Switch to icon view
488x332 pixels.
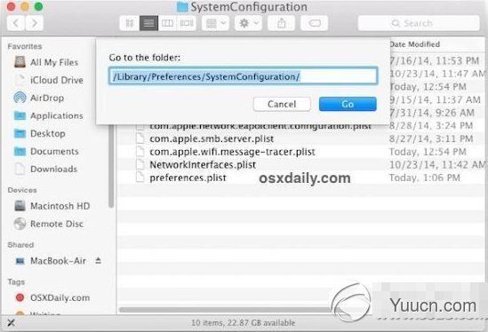(x=130, y=23)
